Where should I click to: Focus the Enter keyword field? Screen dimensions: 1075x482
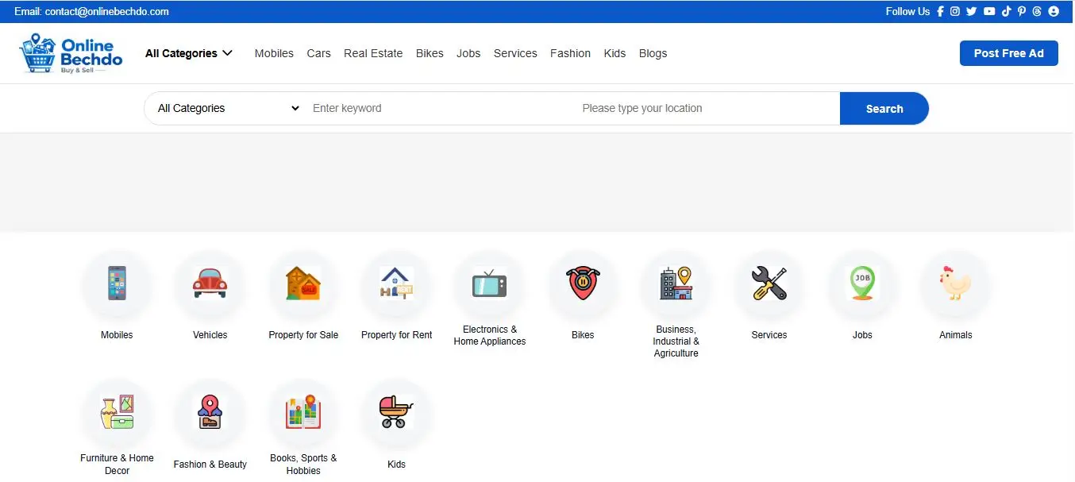[441, 108]
